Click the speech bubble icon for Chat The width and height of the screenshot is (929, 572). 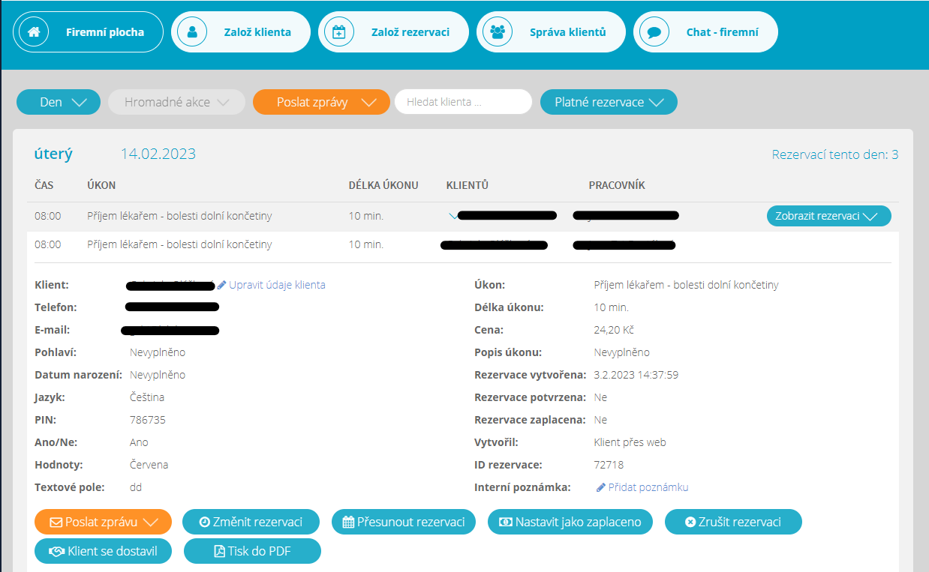point(654,32)
